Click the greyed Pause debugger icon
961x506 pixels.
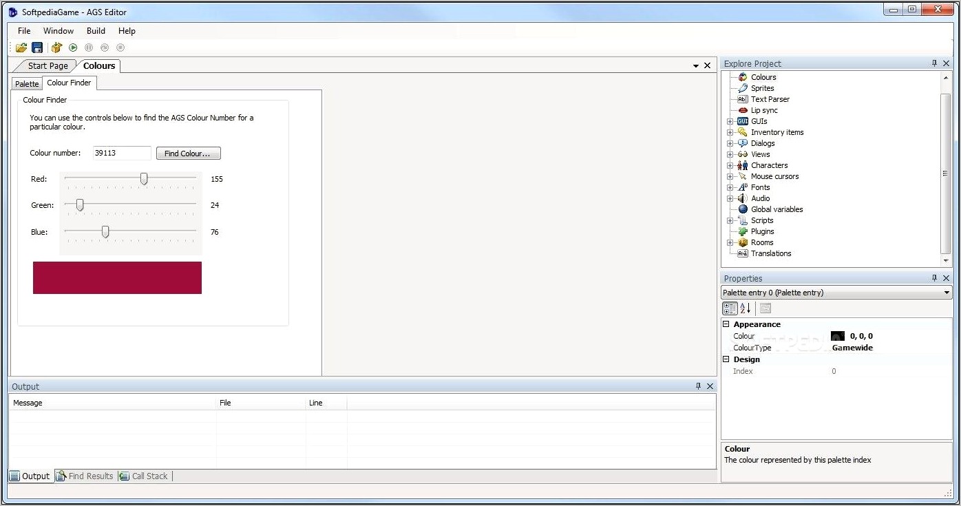click(89, 48)
